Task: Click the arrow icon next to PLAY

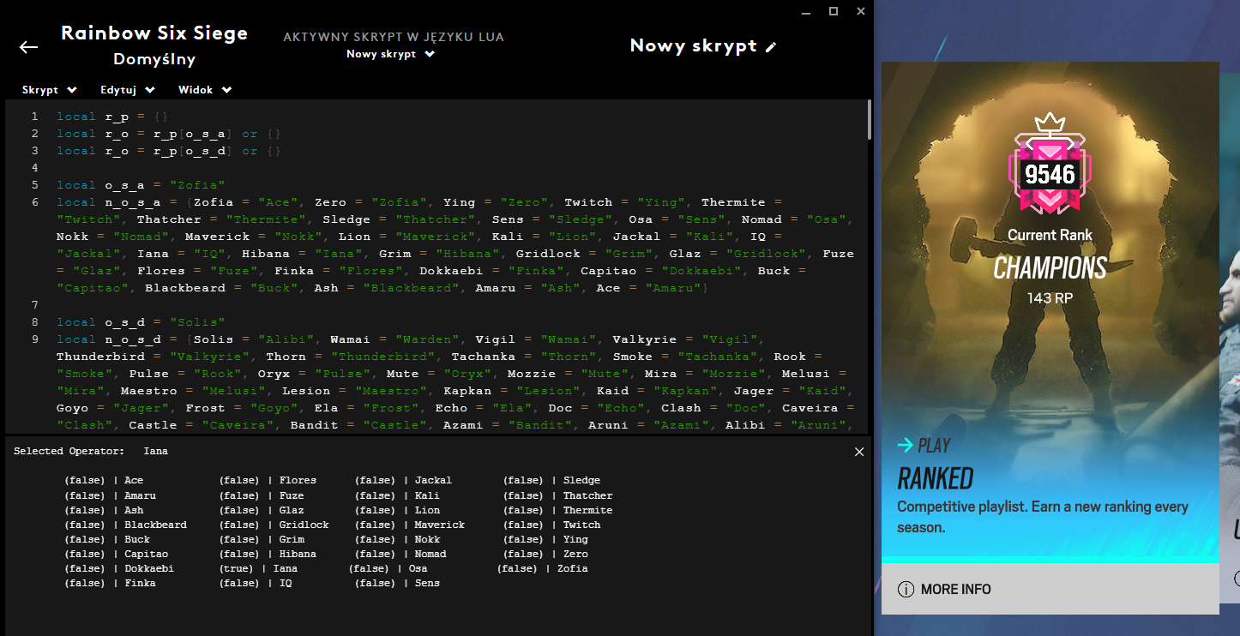Action: click(906, 445)
